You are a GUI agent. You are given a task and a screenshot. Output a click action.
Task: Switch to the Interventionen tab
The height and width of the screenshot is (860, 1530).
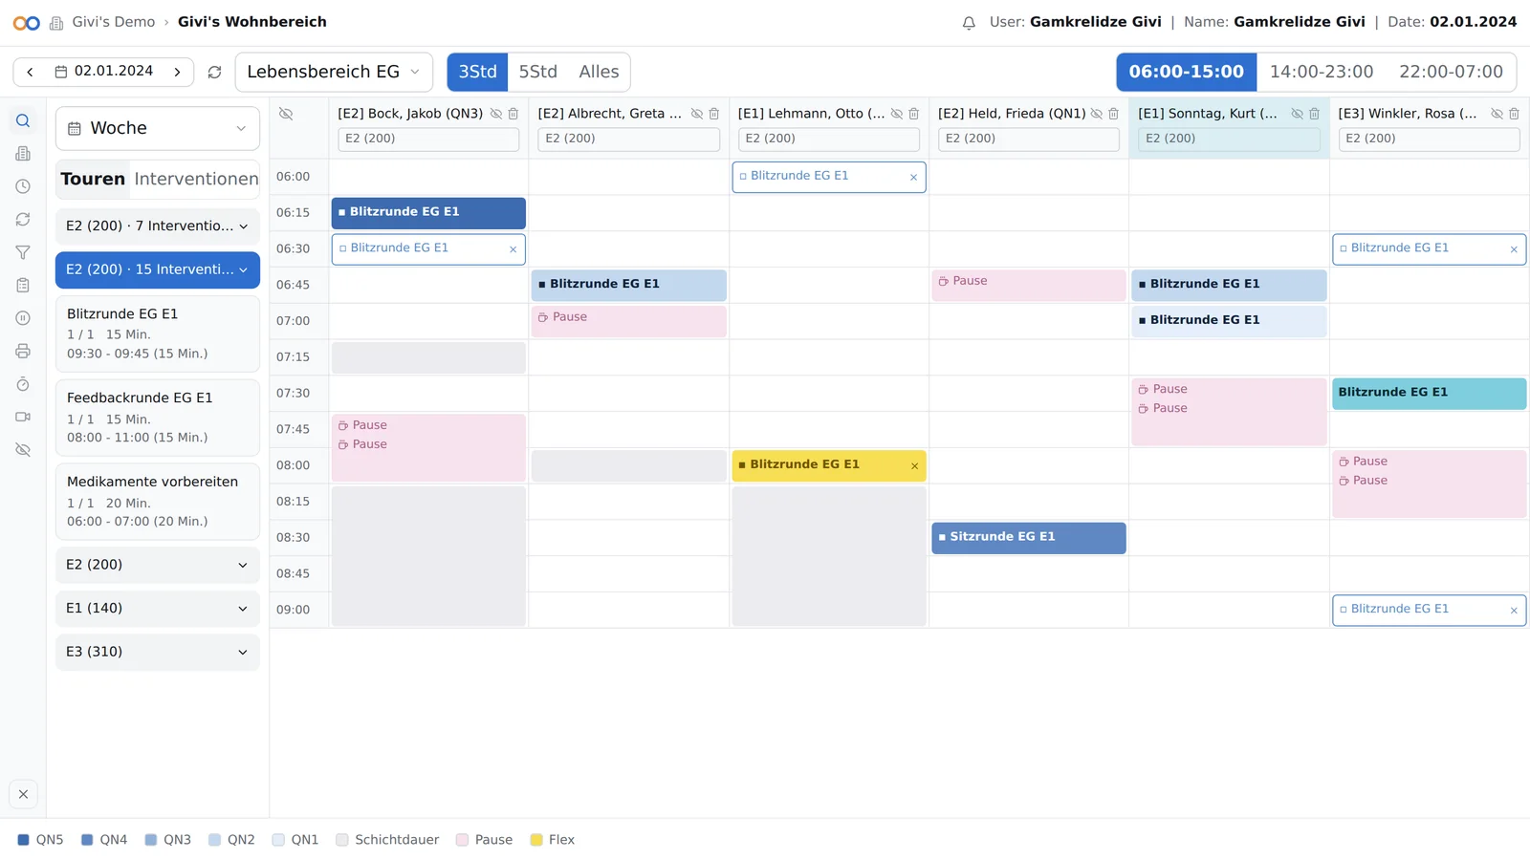click(x=196, y=179)
